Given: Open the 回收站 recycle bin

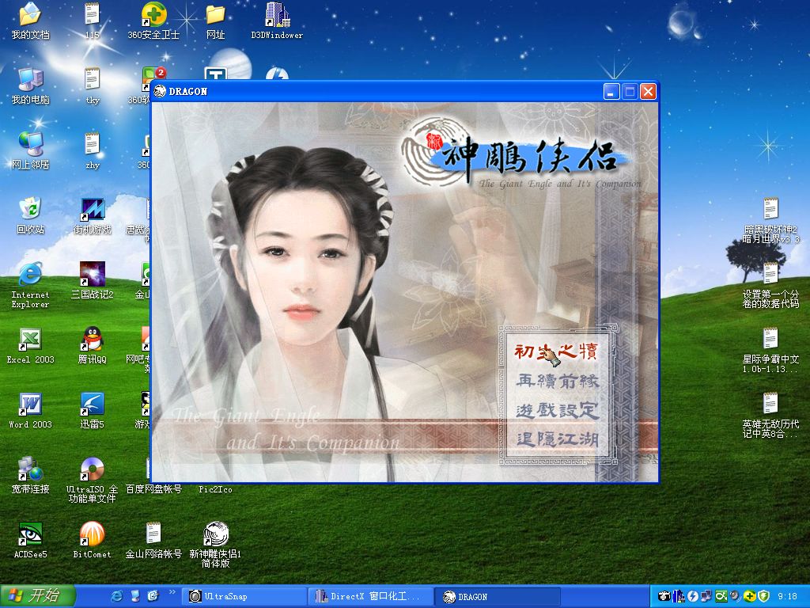Looking at the screenshot, I should point(31,216).
